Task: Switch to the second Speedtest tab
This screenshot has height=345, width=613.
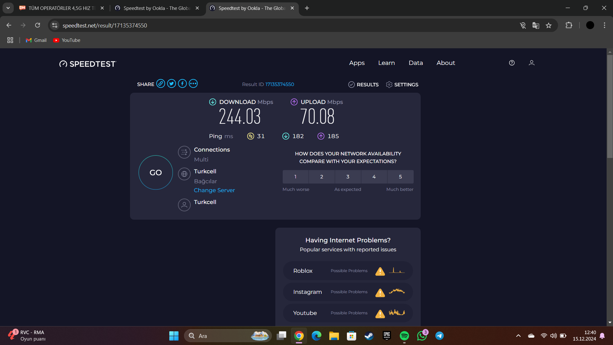Action: coord(157,8)
